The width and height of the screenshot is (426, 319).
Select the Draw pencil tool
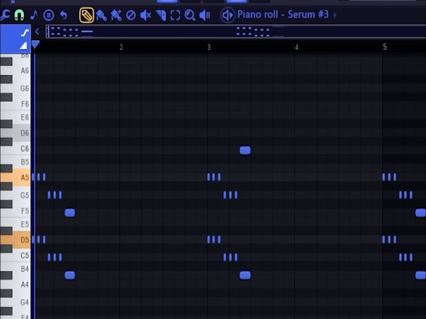[x=86, y=15]
